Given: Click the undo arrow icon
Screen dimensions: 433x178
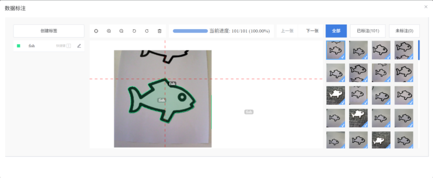Looking at the screenshot, I should point(134,31).
